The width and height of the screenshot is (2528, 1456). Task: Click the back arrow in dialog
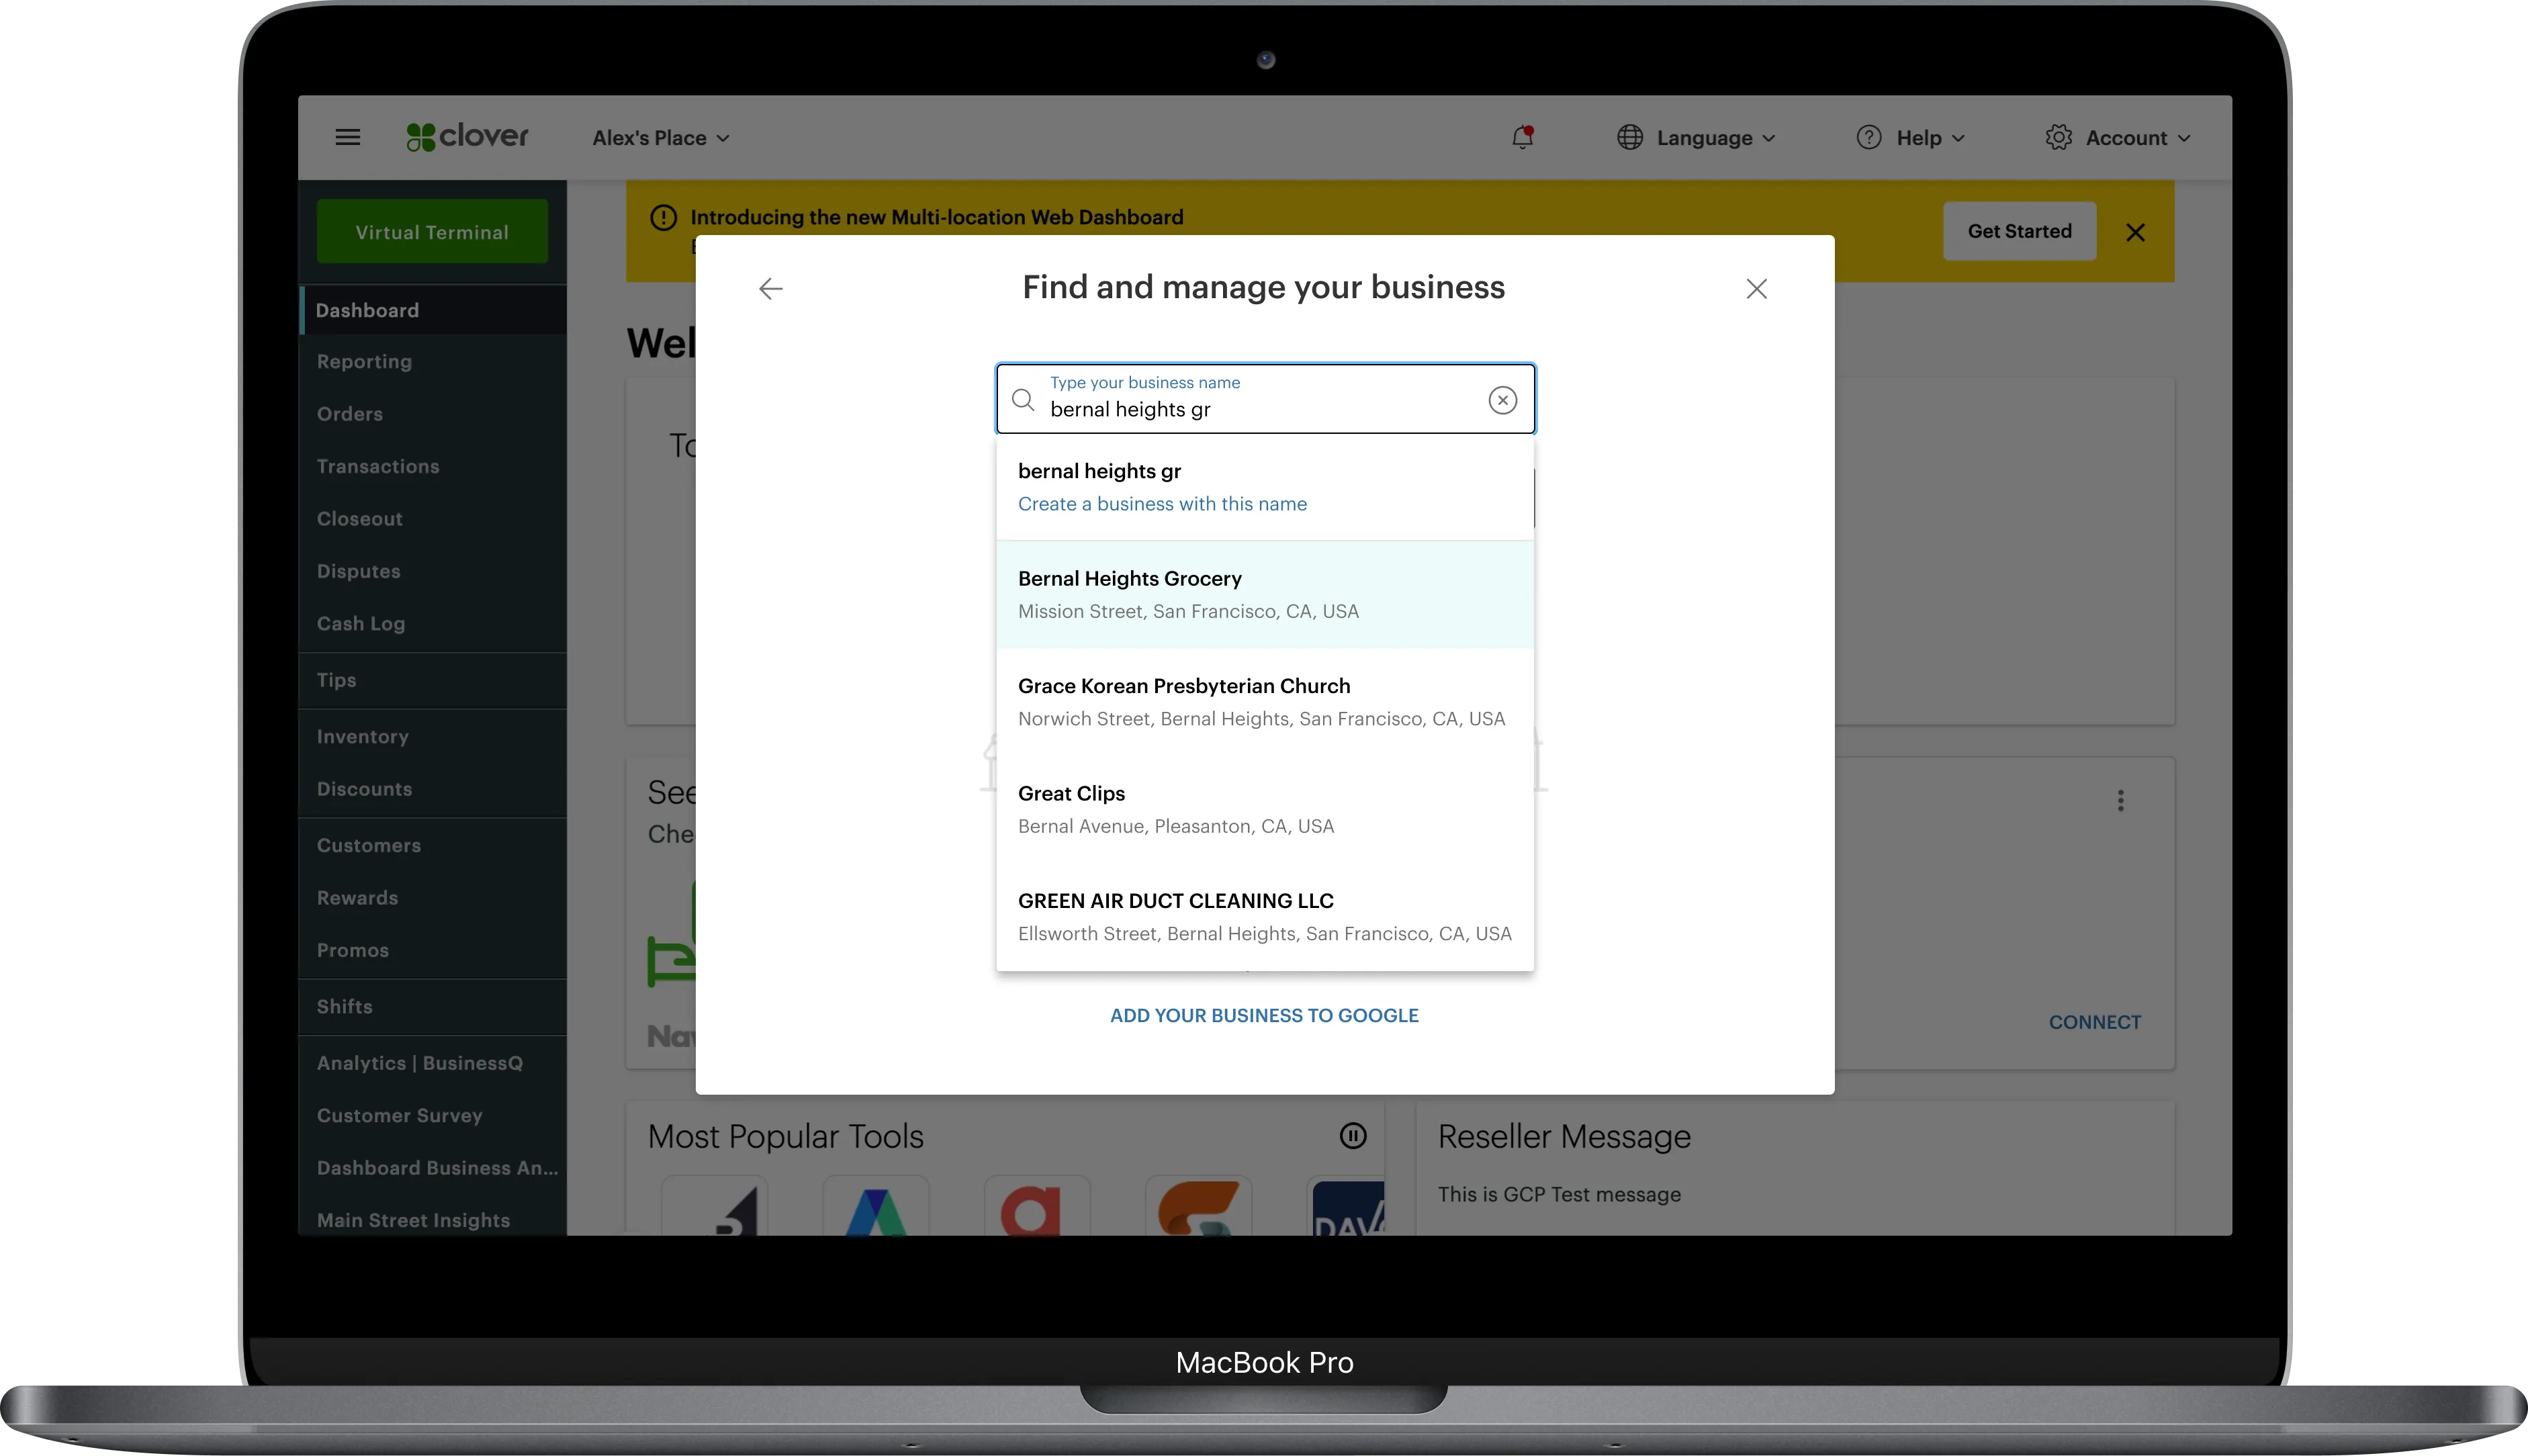(770, 289)
